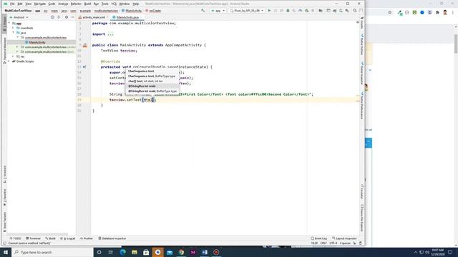Click browser profile avatar icon

tap(445, 13)
